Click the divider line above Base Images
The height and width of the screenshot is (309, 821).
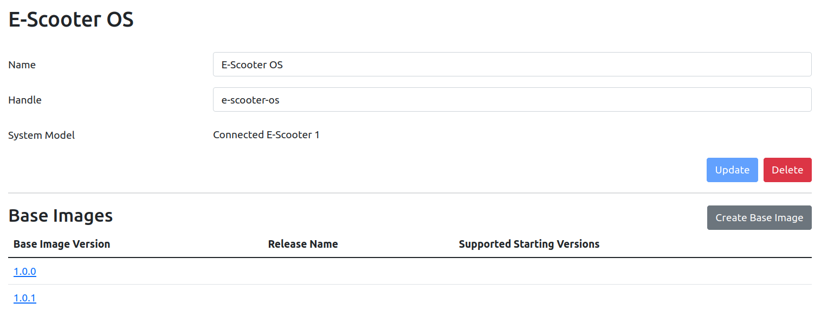(410, 193)
